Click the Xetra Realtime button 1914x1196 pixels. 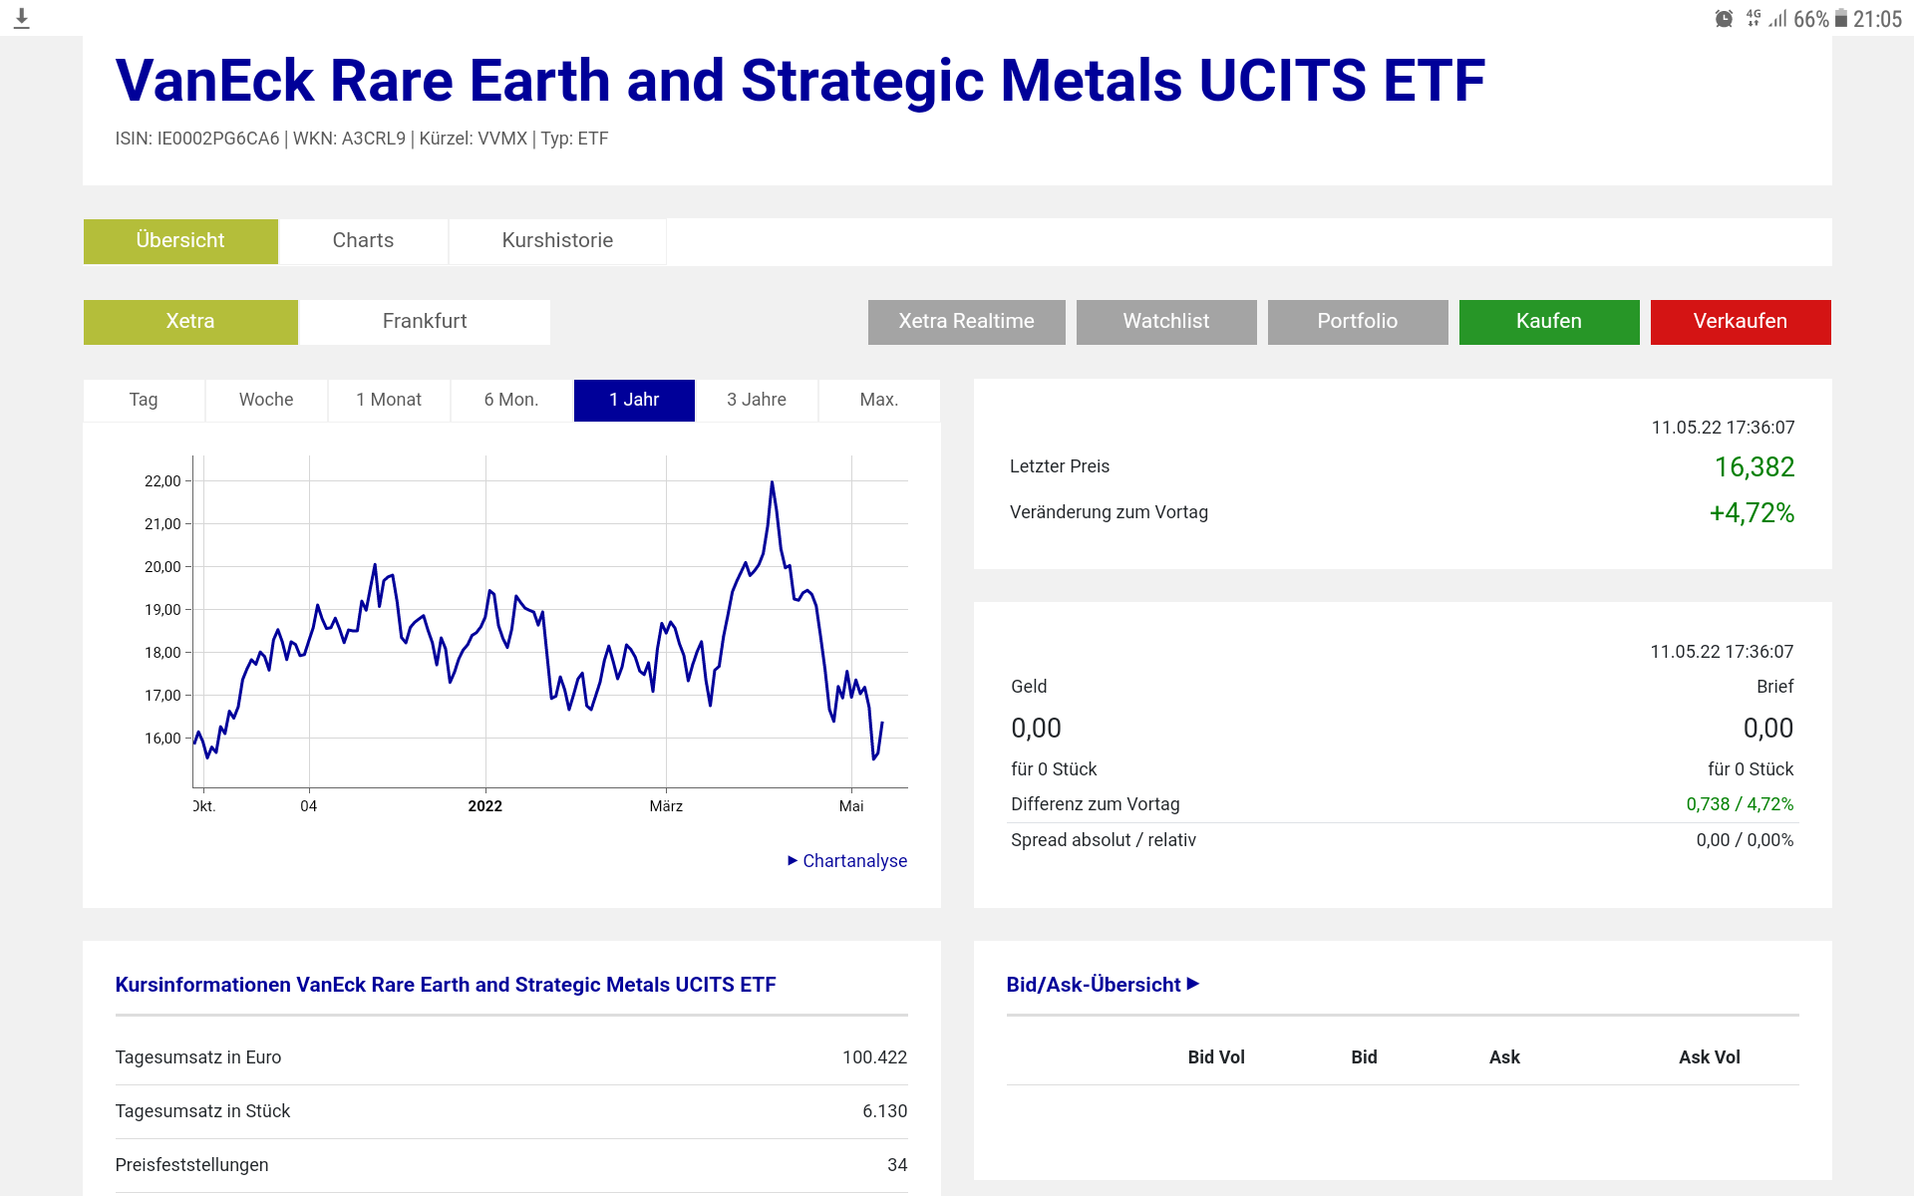(967, 322)
